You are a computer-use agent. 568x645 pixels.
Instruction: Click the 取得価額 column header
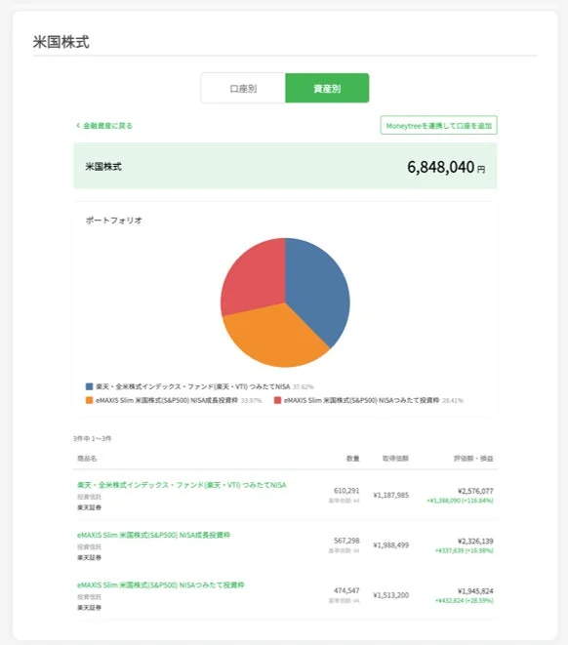[x=395, y=459]
